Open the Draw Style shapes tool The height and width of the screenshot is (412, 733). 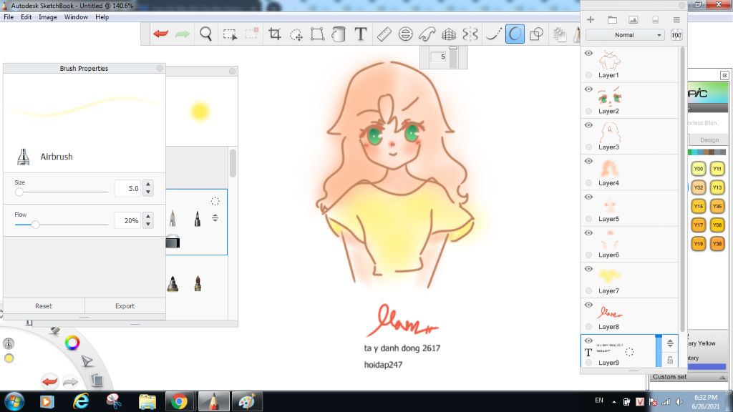click(x=537, y=34)
